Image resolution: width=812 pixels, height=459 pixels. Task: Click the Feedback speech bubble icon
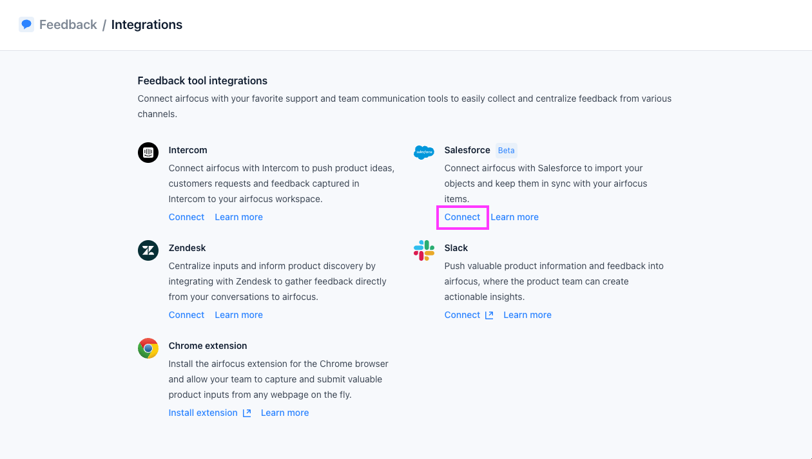pyautogui.click(x=26, y=24)
